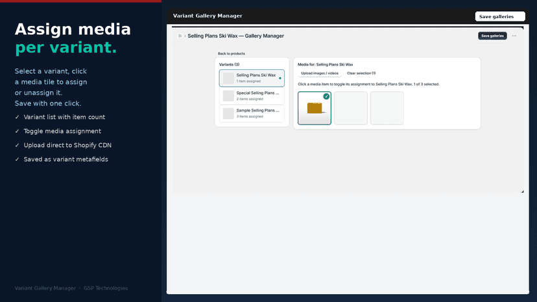Toggle the second empty media tile
The width and height of the screenshot is (537, 302).
[351, 108]
